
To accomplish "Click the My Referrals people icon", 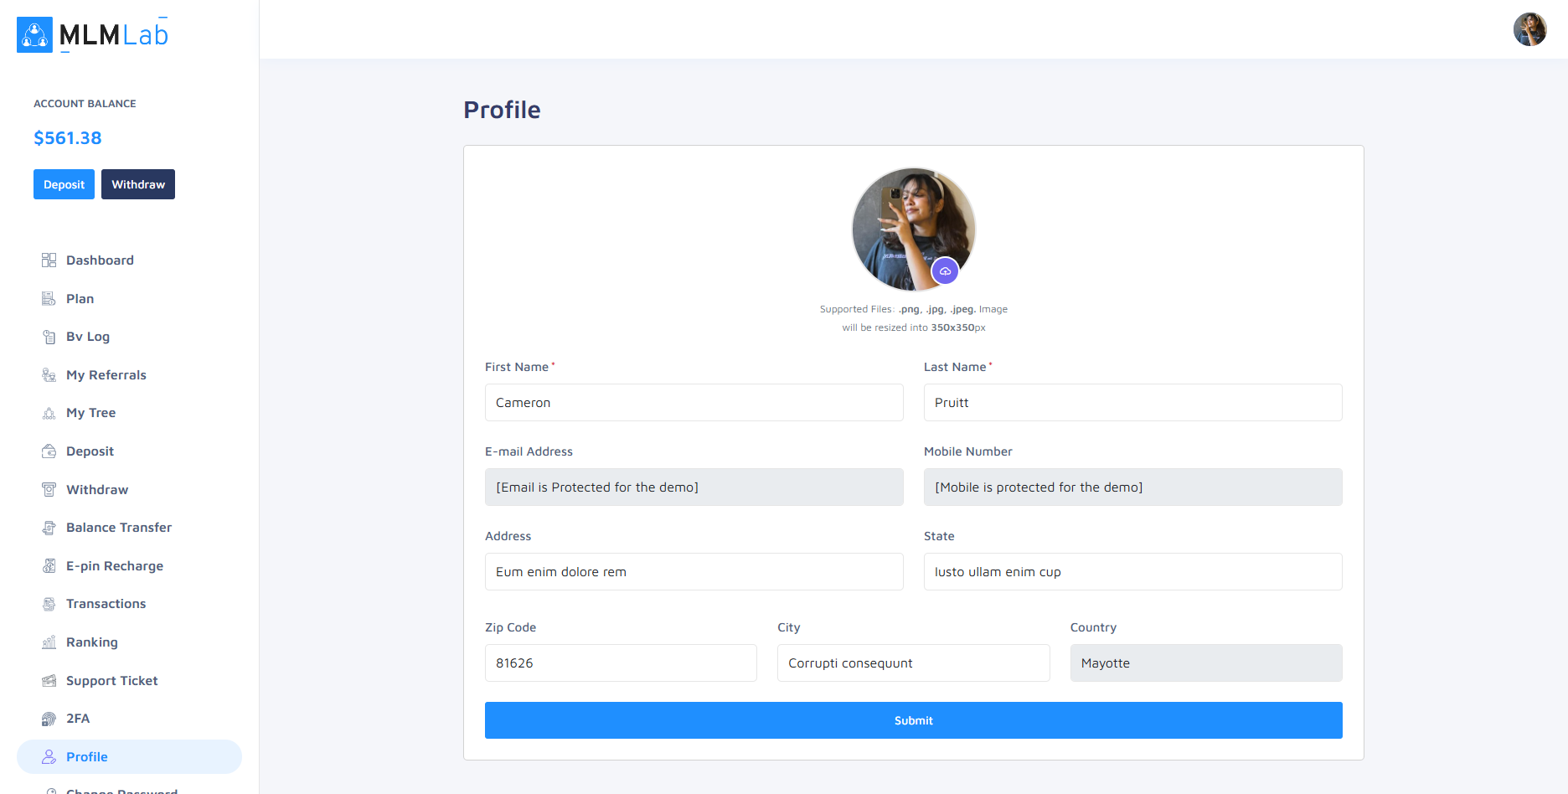I will point(49,375).
